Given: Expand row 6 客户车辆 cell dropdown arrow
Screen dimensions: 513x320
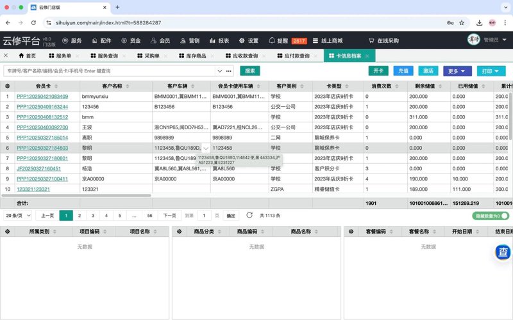Looking at the screenshot, I should (x=205, y=148).
